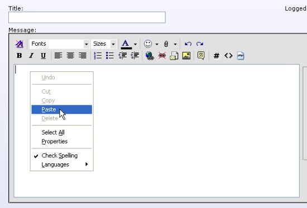This screenshot has width=307, height=208.
Task: Click the paperclip attachment icon
Action: [x=166, y=44]
